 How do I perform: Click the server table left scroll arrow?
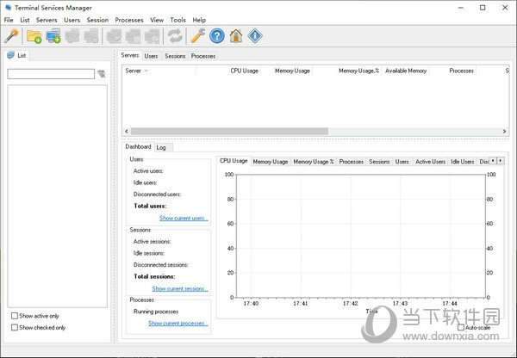click(x=127, y=131)
